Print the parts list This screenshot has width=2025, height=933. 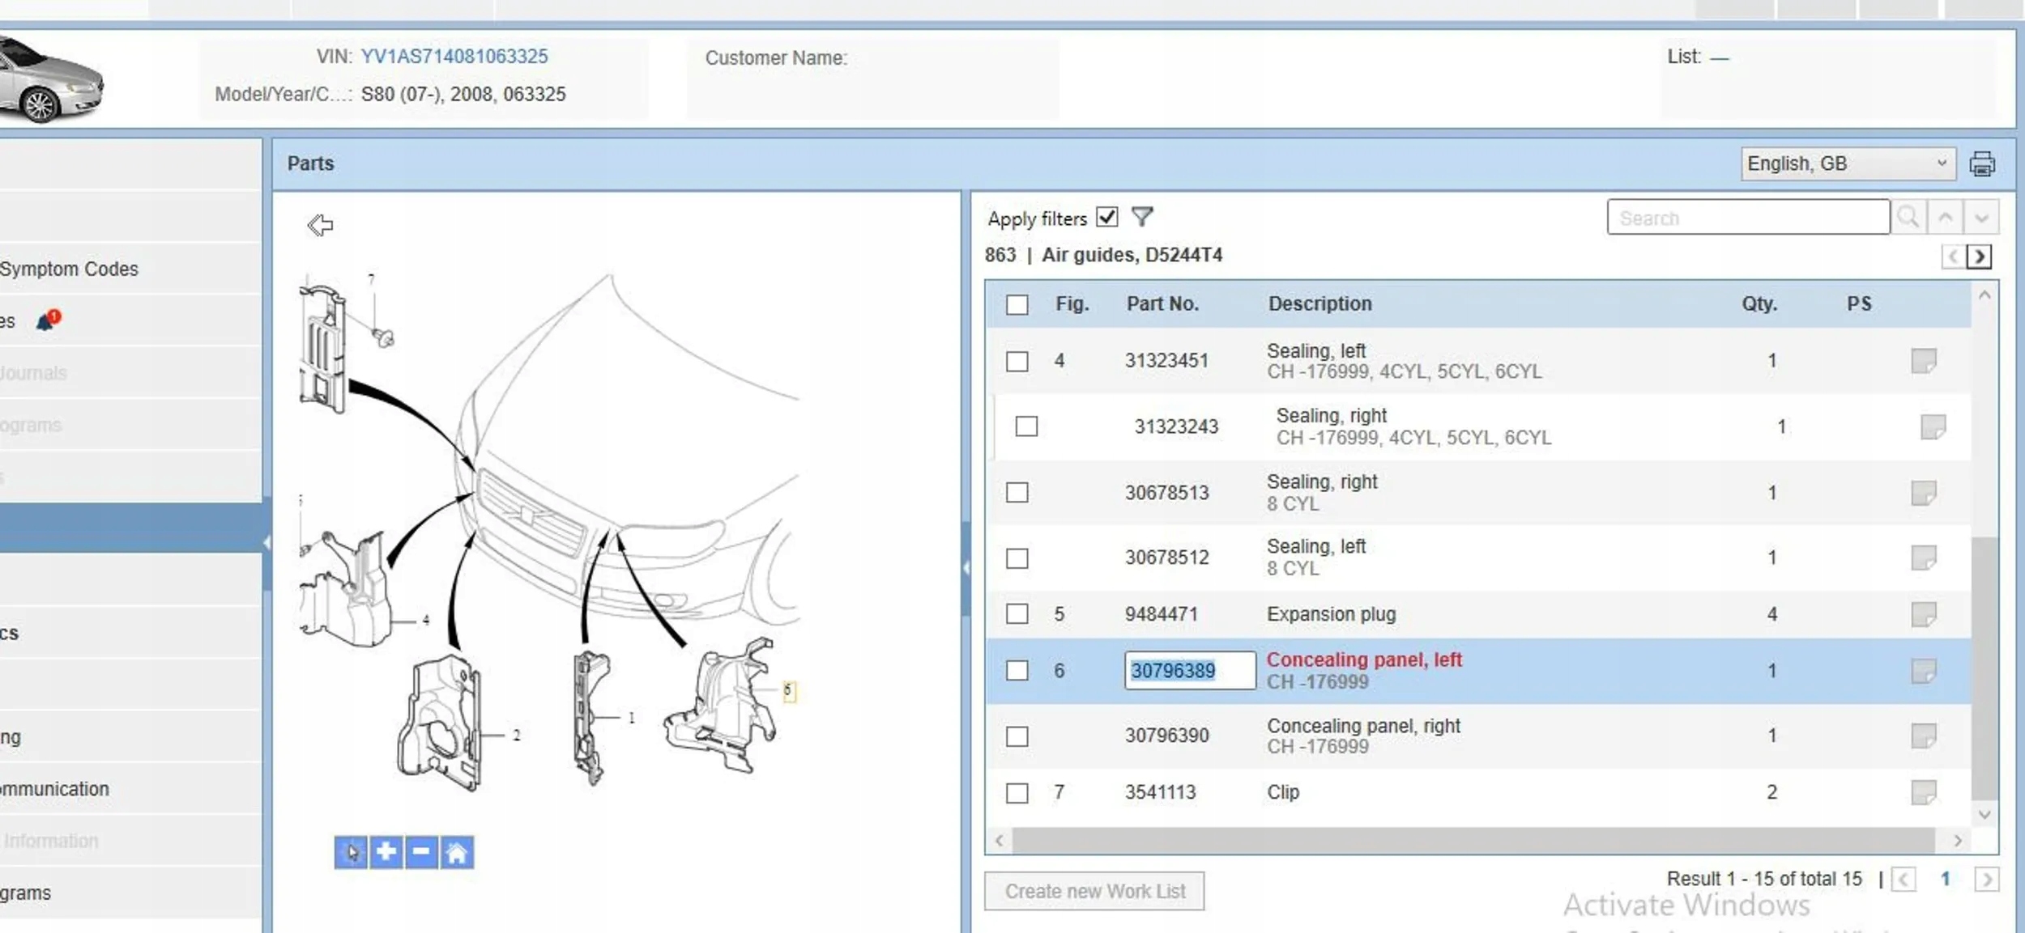(1981, 164)
